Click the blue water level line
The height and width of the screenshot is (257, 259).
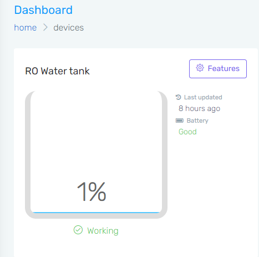pyautogui.click(x=96, y=213)
